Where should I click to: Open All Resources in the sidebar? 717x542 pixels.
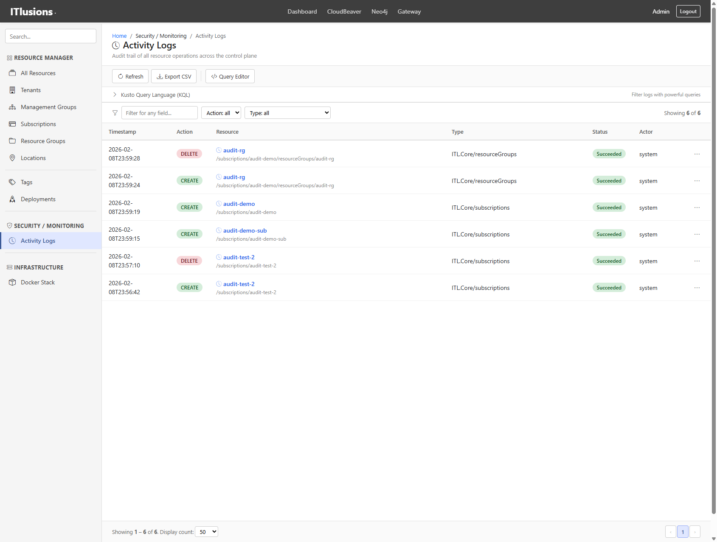point(38,73)
